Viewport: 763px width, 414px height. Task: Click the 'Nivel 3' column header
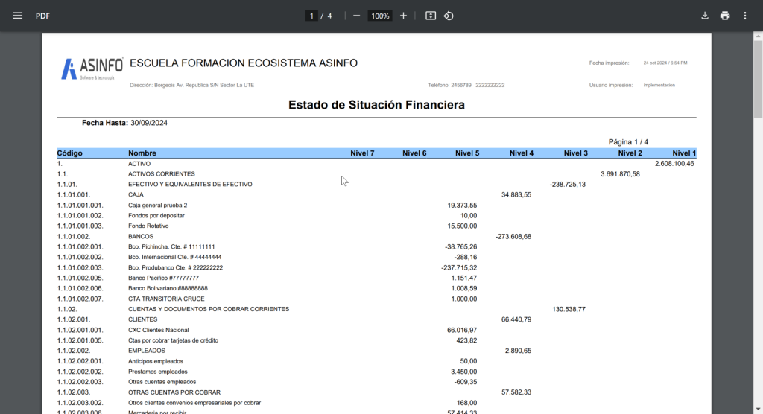(x=576, y=153)
